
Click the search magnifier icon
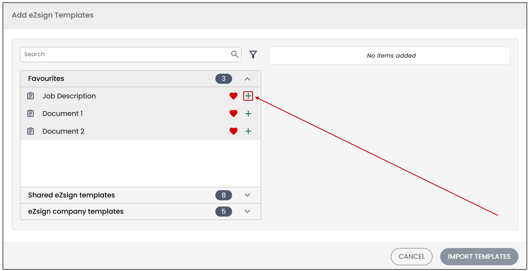pyautogui.click(x=235, y=54)
